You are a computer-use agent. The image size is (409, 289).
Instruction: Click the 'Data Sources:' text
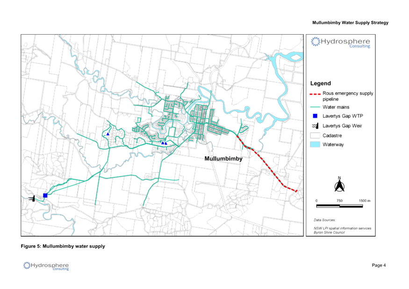[x=324, y=220]
